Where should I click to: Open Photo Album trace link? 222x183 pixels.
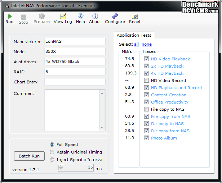(x=164, y=138)
